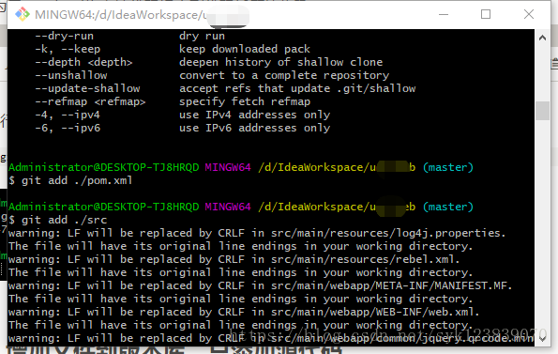The height and width of the screenshot is (354, 558).
Task: Click the warning line mentioning jquery.qrcode
Action: (271, 338)
